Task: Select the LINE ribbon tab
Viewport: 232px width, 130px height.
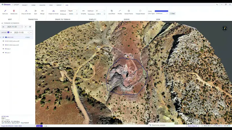Action: coord(67,5)
